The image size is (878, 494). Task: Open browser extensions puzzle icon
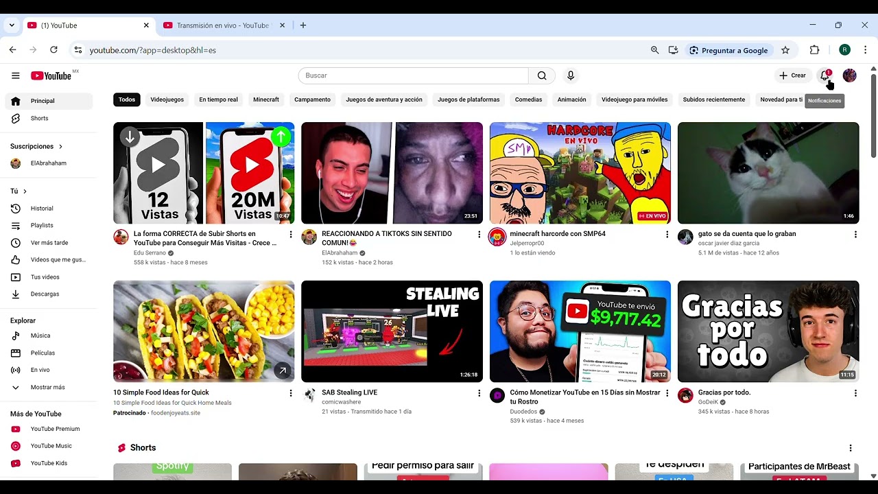(x=815, y=50)
